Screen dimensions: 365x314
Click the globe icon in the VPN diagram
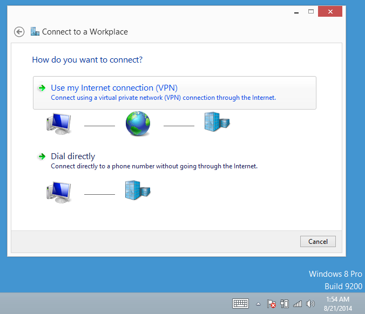138,124
